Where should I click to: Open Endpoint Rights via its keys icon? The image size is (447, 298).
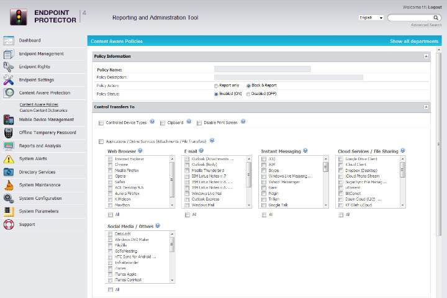pos(9,67)
